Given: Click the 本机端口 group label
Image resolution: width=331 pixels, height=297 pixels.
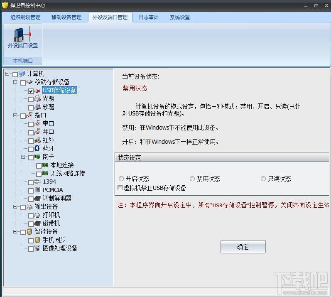Looking at the screenshot, I should pyautogui.click(x=22, y=61).
